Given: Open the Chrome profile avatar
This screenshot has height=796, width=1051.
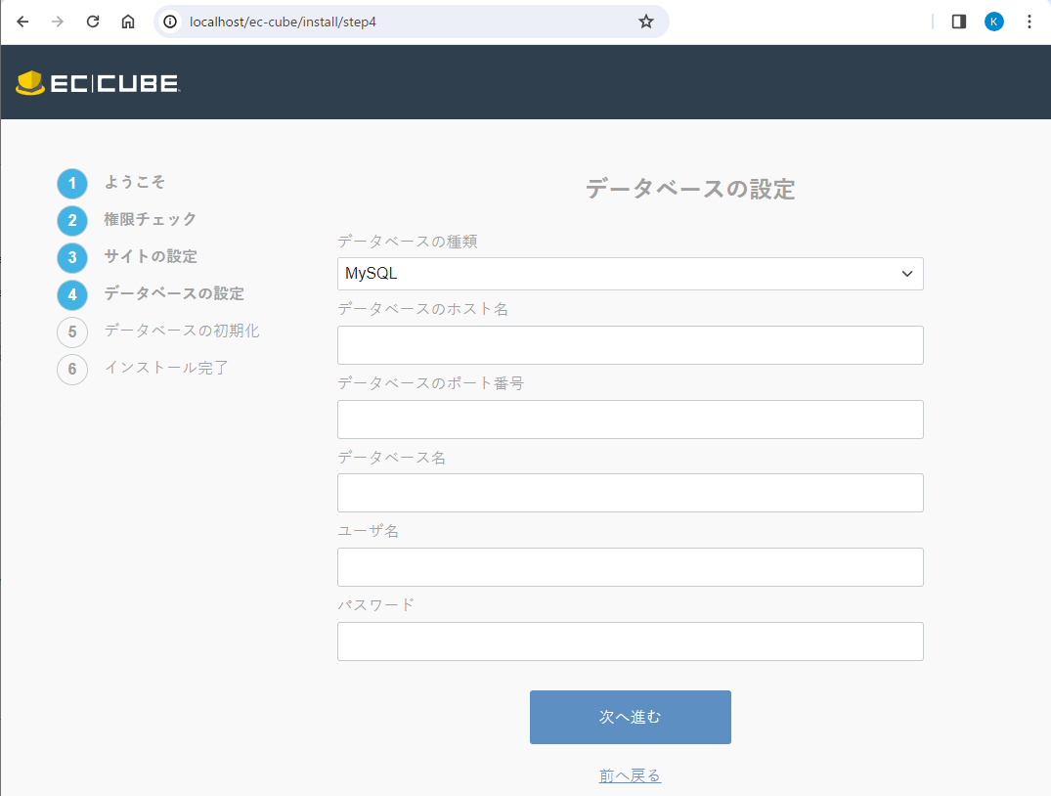Looking at the screenshot, I should tap(994, 22).
